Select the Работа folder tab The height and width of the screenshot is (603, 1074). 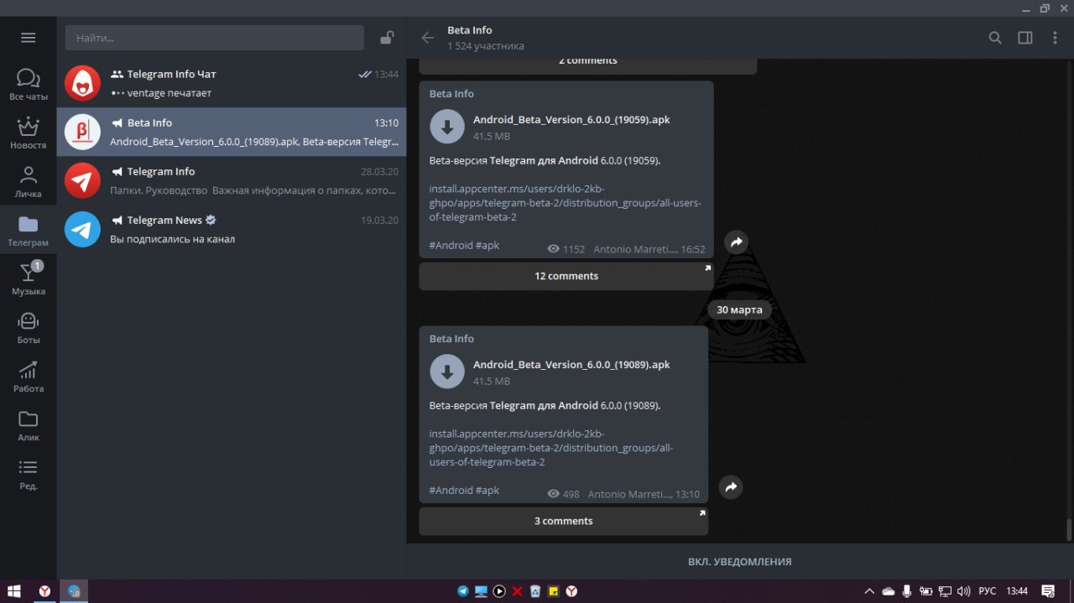(29, 377)
